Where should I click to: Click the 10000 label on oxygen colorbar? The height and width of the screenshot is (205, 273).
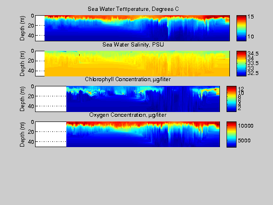pos(246,126)
